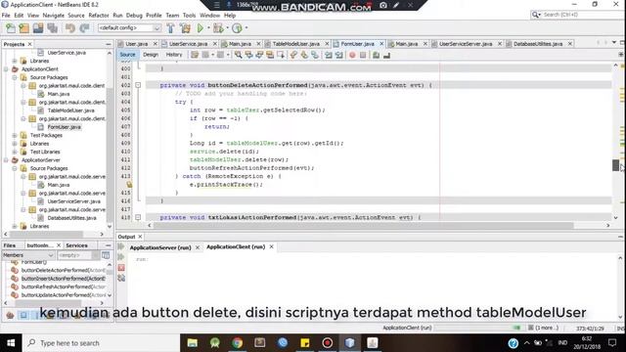Click the Profile Project icon
This screenshot has width=626, height=352.
click(x=237, y=28)
